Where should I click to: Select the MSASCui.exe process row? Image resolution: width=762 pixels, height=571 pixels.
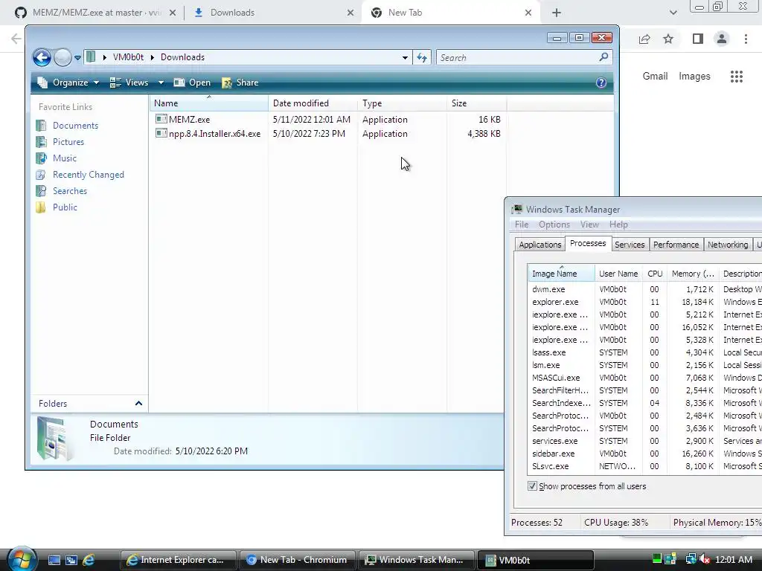point(644,378)
